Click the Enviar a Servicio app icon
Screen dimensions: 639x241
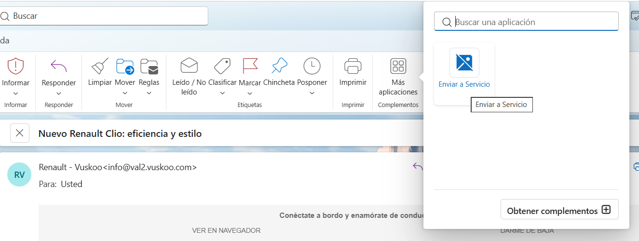click(464, 63)
